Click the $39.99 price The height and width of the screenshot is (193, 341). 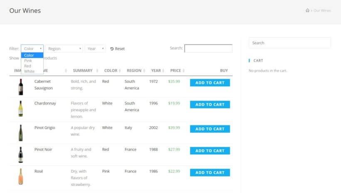[x=174, y=128]
